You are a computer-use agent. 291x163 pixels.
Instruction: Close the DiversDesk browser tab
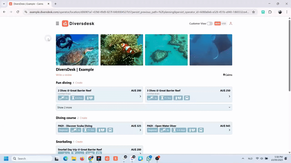48,4
